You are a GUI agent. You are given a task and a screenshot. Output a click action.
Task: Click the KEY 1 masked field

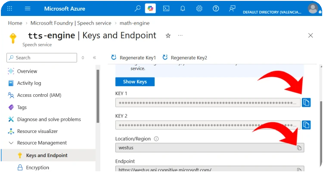pos(208,102)
